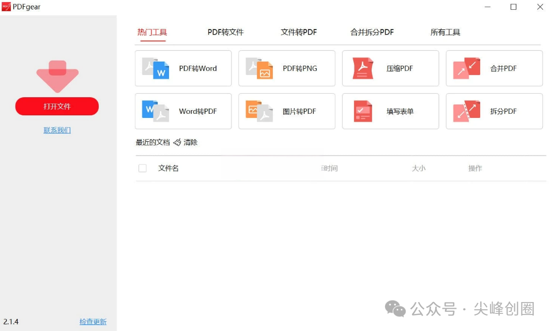Image resolution: width=552 pixels, height=331 pixels.
Task: Open the 合并PDF tool card
Action: [x=494, y=68]
